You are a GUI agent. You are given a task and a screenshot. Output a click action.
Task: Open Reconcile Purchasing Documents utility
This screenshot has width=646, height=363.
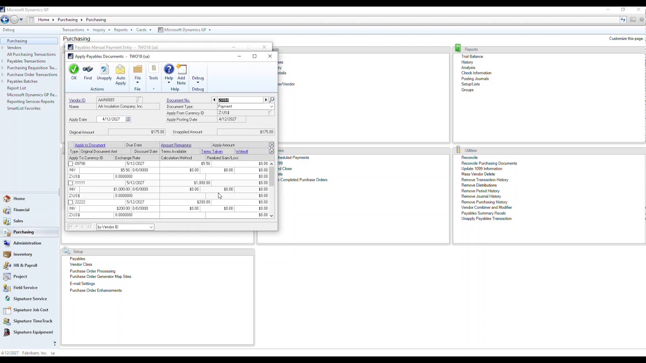[489, 163]
